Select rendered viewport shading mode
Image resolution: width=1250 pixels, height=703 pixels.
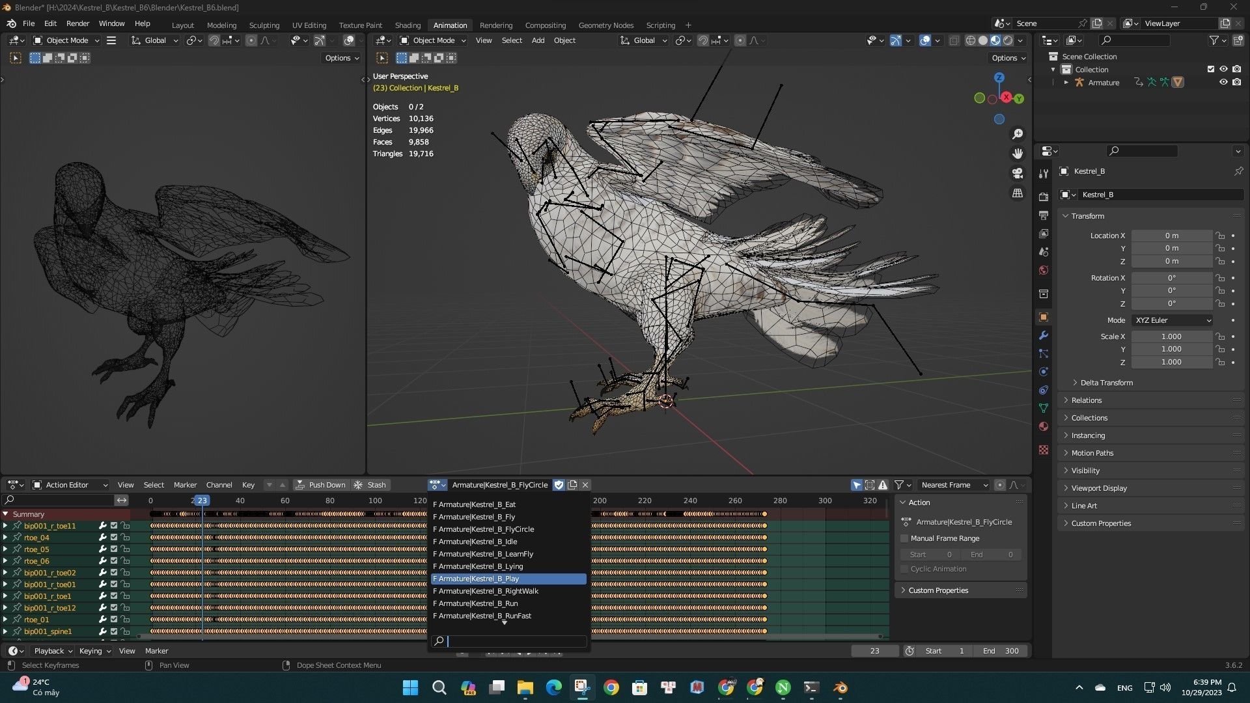coord(1008,40)
